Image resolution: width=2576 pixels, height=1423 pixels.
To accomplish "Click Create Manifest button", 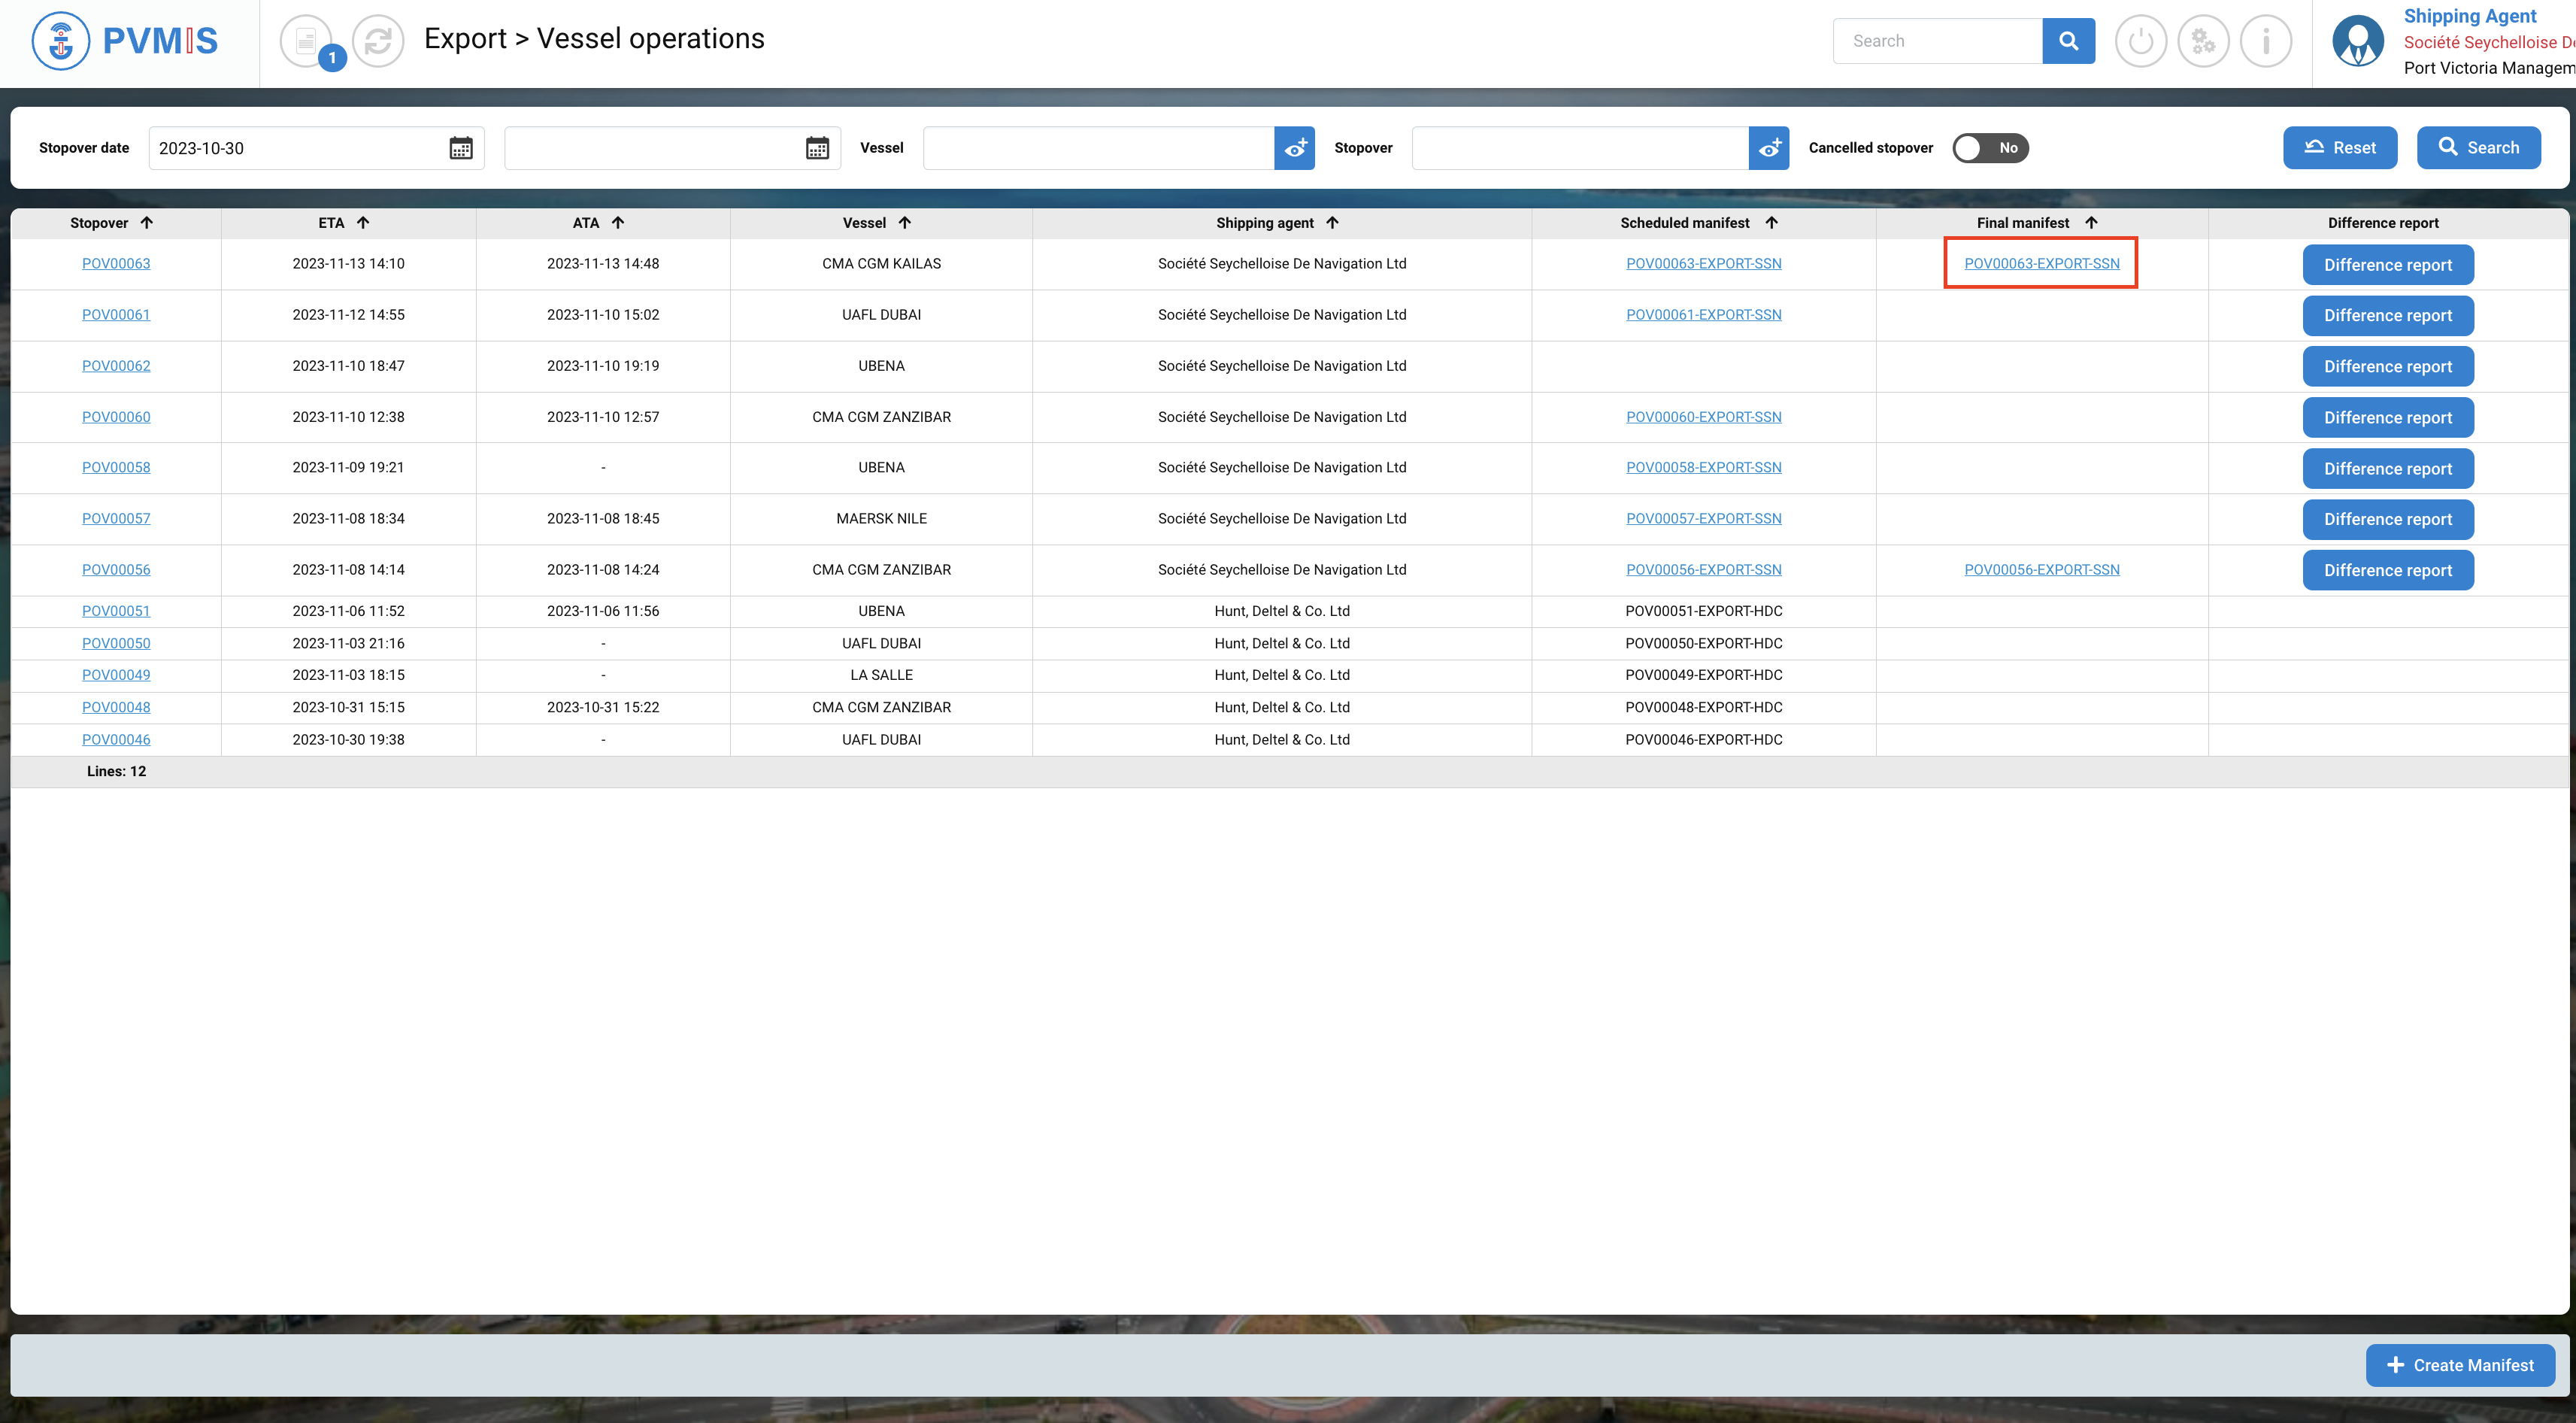I will tap(2459, 1365).
